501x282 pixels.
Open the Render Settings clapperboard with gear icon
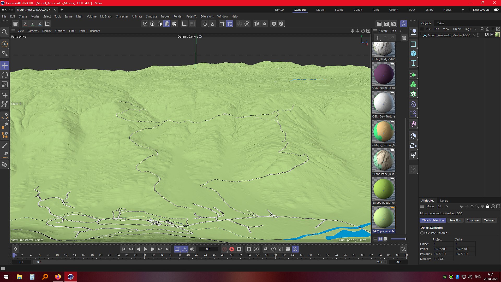[x=394, y=24]
